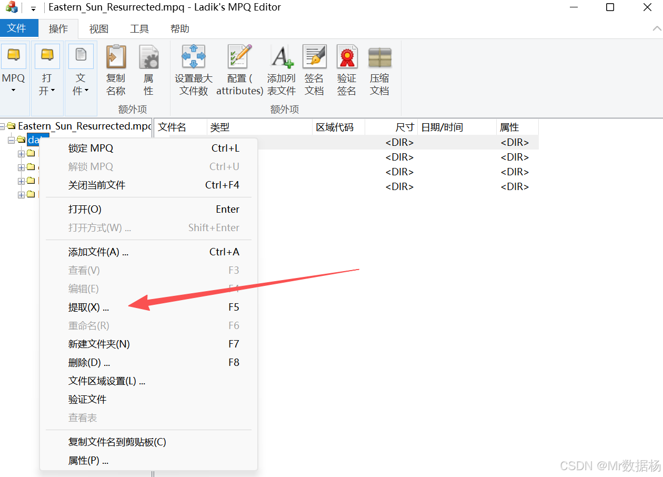Sort by the 日期/时间 column header

tap(457, 127)
